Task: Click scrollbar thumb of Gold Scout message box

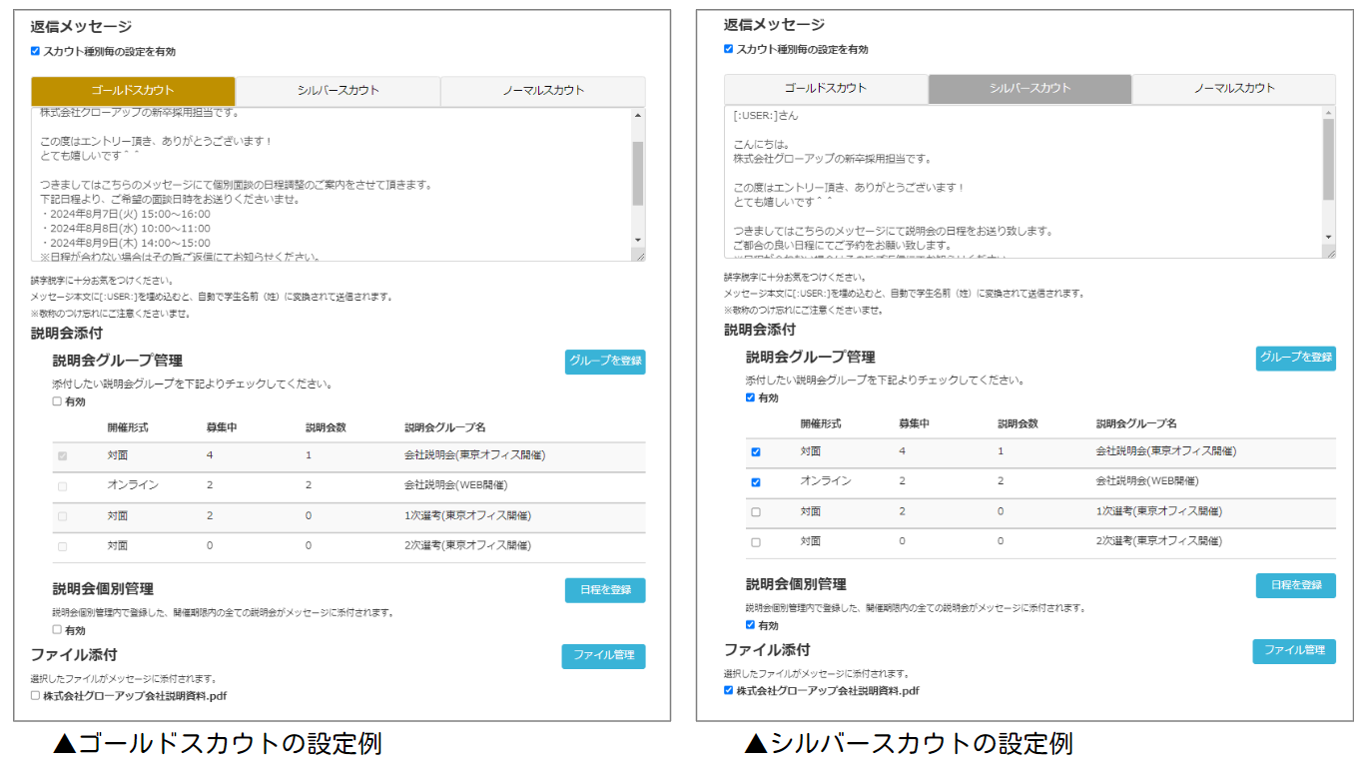Action: coord(638,172)
